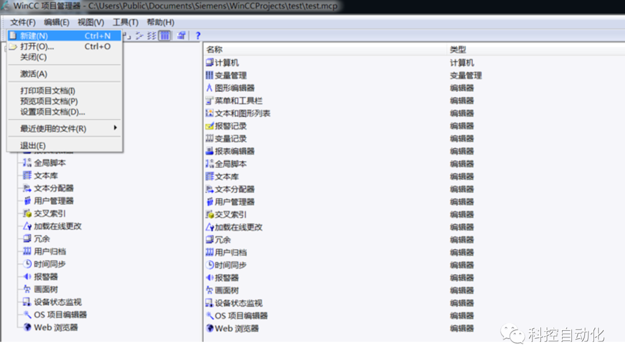Choose 新建(N) from the File menu
This screenshot has height=362, width=625.
click(x=64, y=36)
